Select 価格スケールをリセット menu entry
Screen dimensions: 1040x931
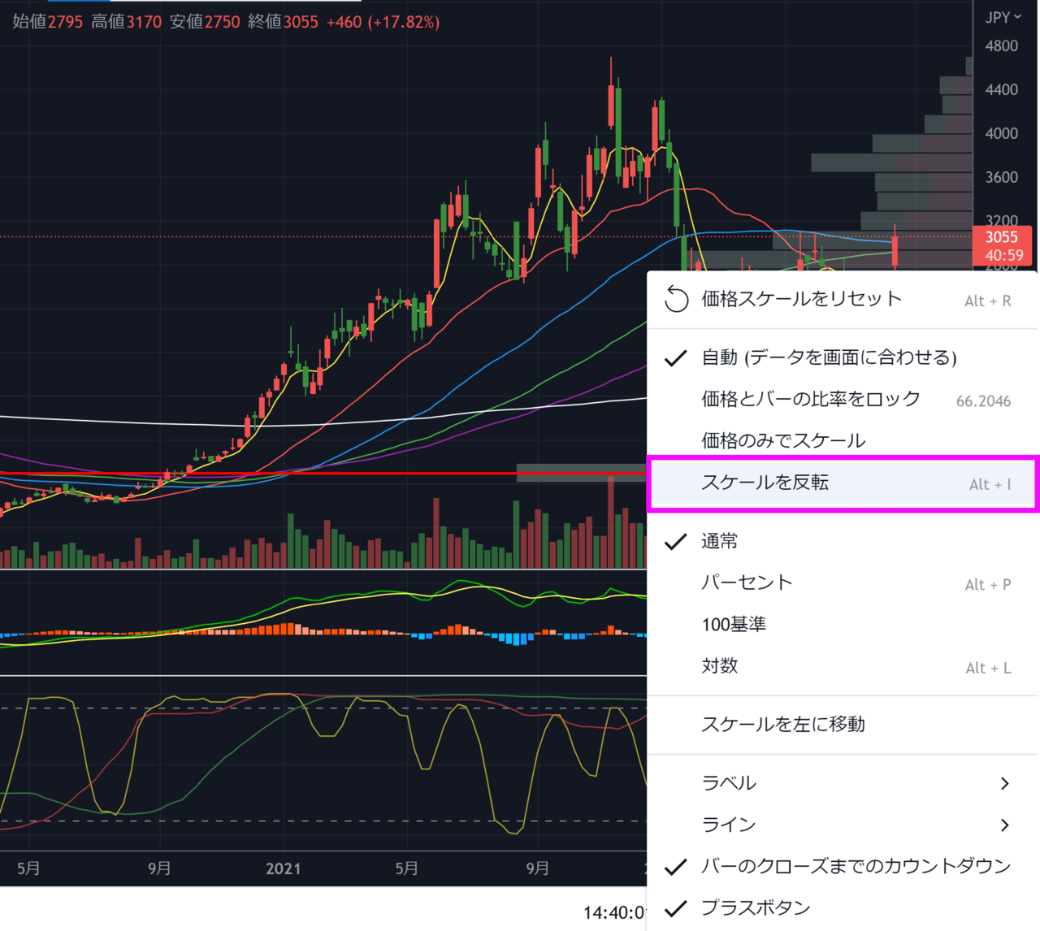[x=842, y=299]
